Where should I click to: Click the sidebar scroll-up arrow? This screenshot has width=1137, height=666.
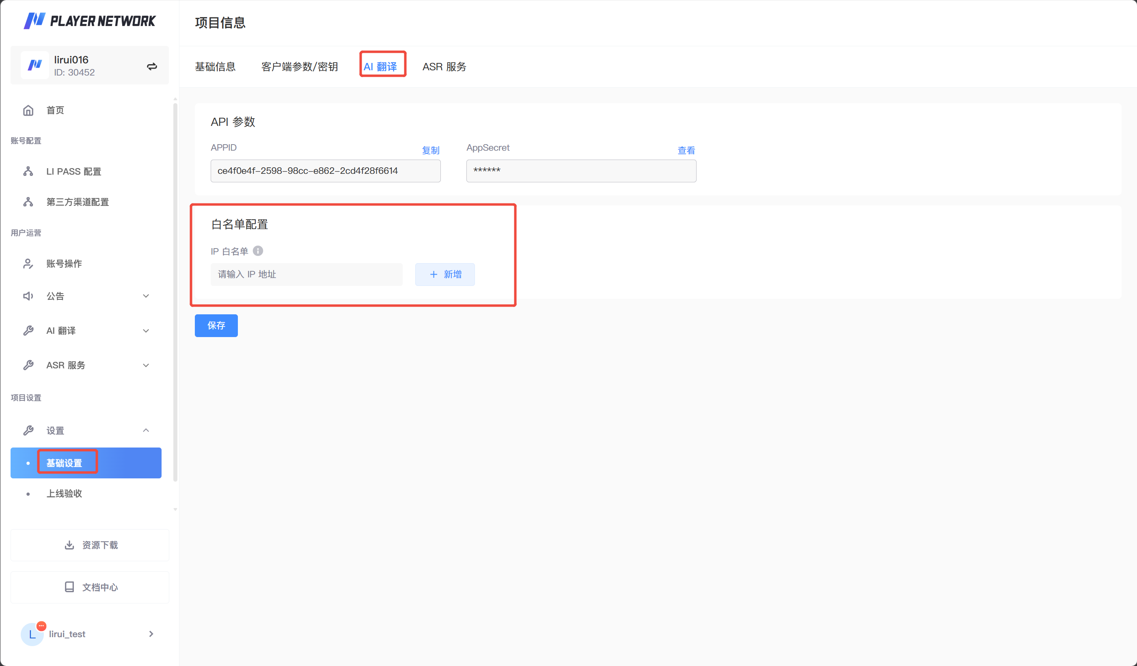pyautogui.click(x=175, y=98)
